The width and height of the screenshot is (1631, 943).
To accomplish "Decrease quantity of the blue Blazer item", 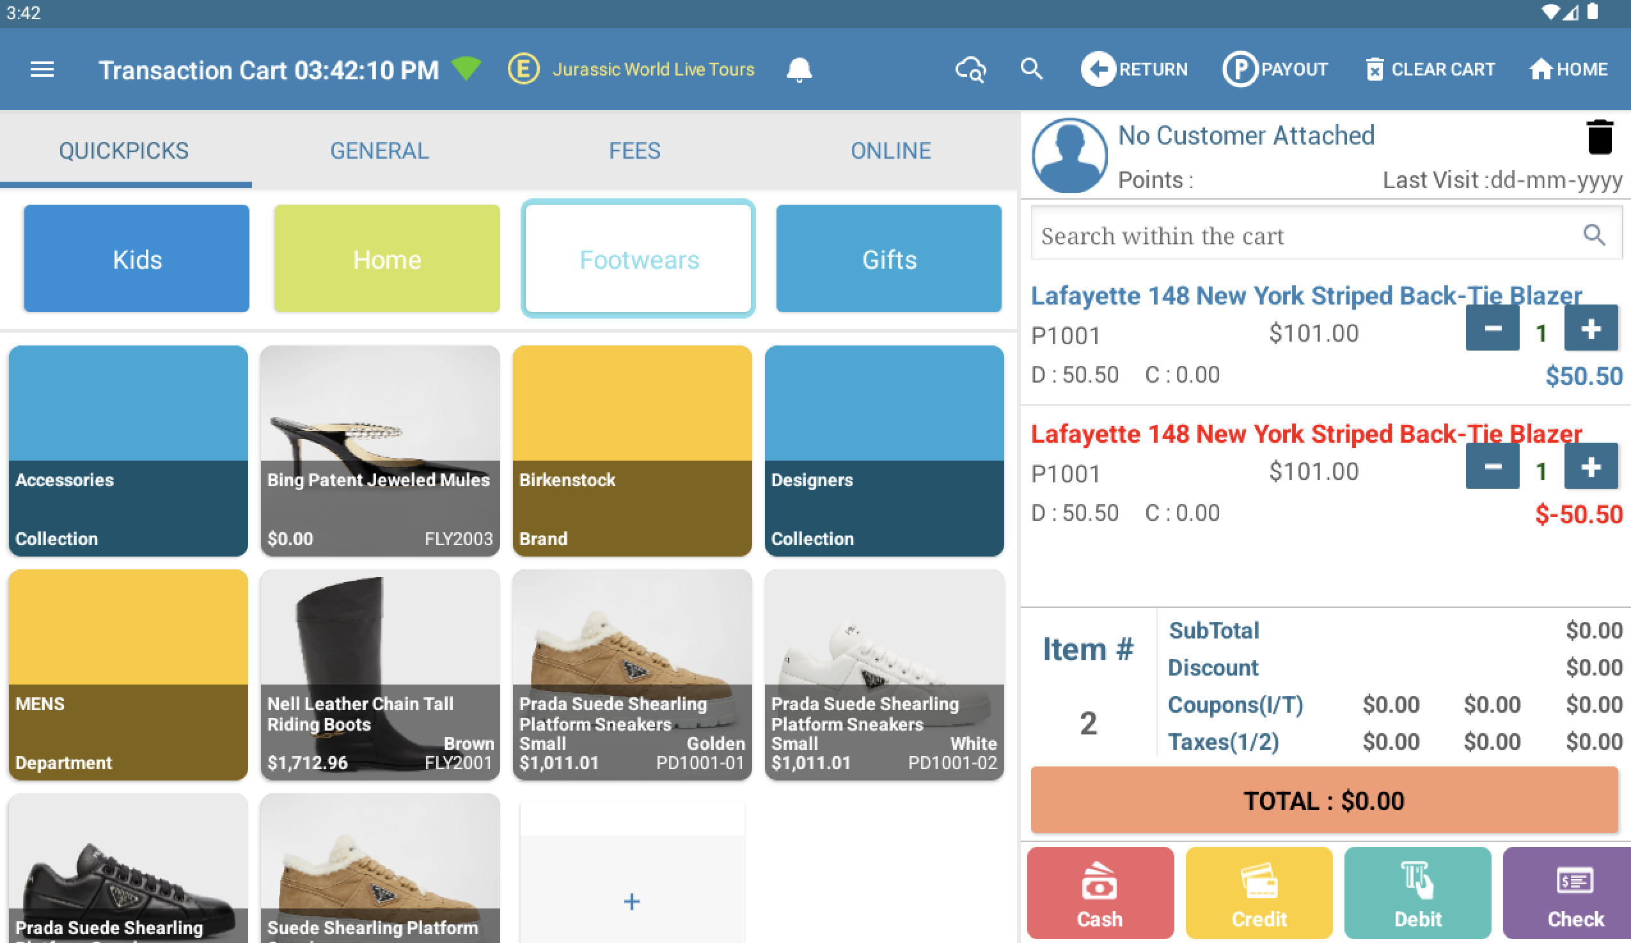I will coord(1492,329).
